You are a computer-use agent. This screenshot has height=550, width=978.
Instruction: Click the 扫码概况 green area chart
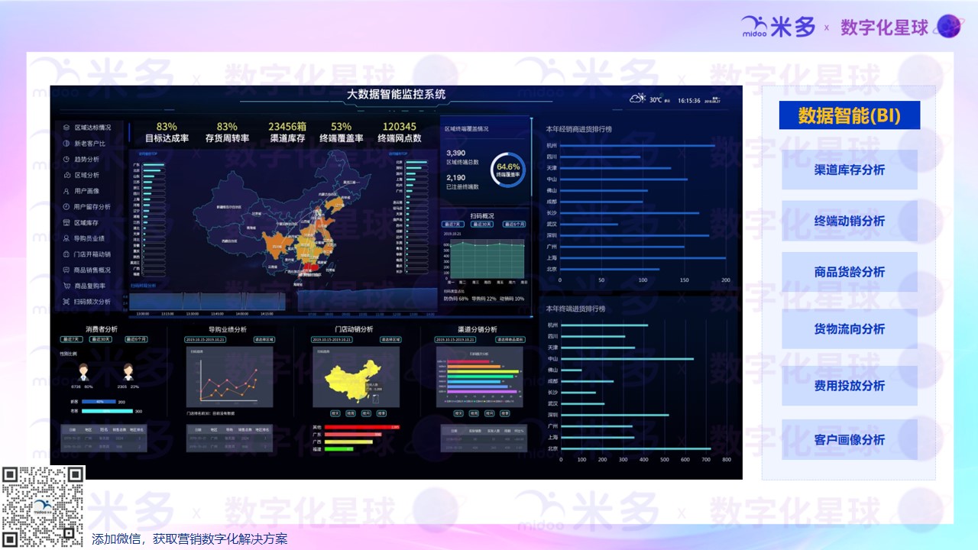487,260
